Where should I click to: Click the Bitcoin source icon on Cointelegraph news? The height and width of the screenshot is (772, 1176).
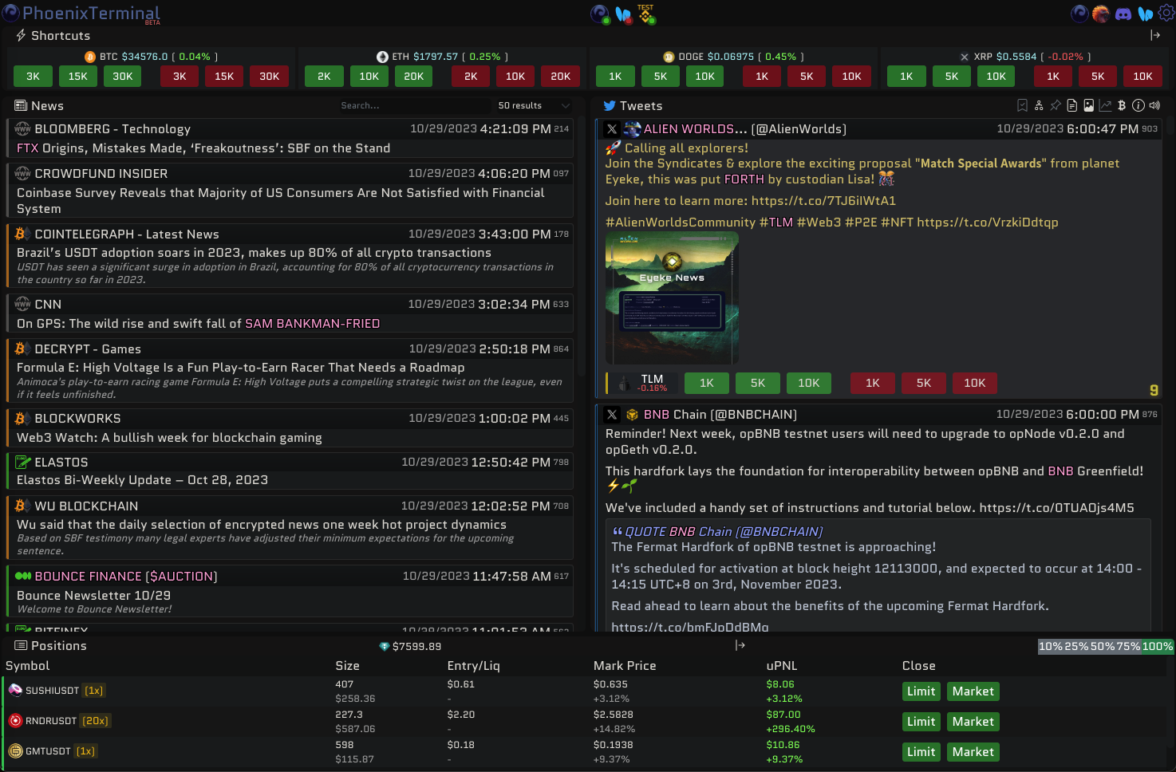pos(22,234)
